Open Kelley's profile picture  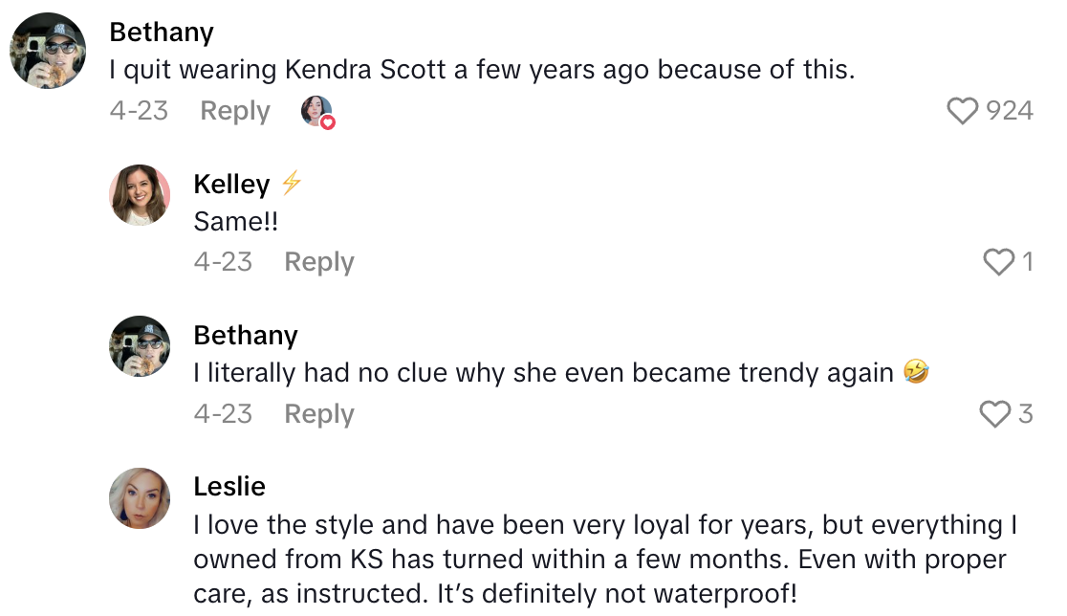(x=141, y=194)
